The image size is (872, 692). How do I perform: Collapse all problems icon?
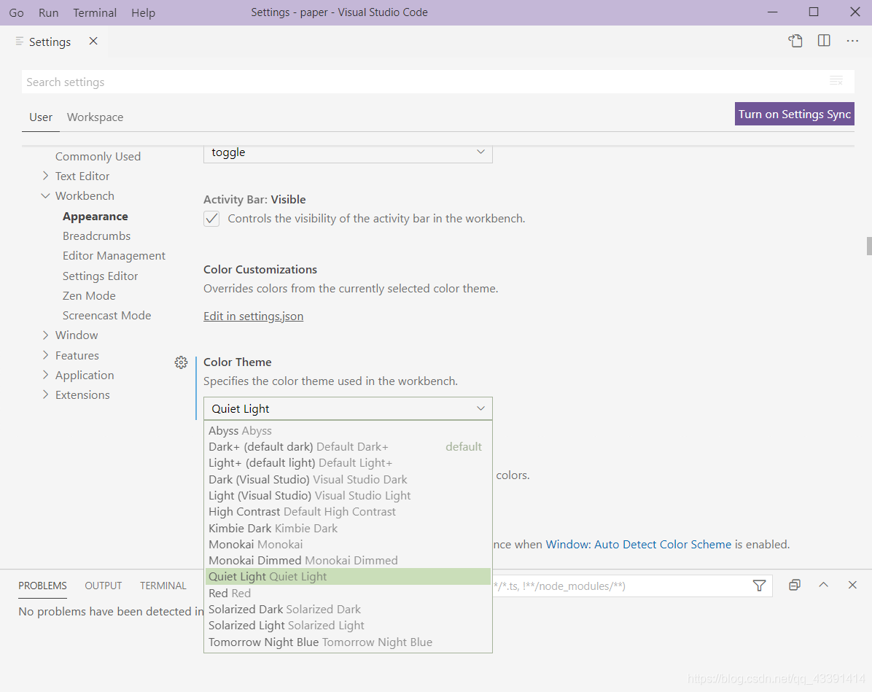coord(795,585)
